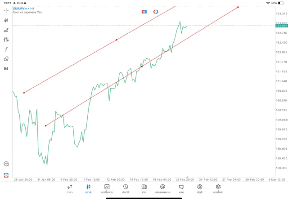The image size is (288, 201).
Task: Select the upper trendline's middle anchor point
Action: click(117, 40)
